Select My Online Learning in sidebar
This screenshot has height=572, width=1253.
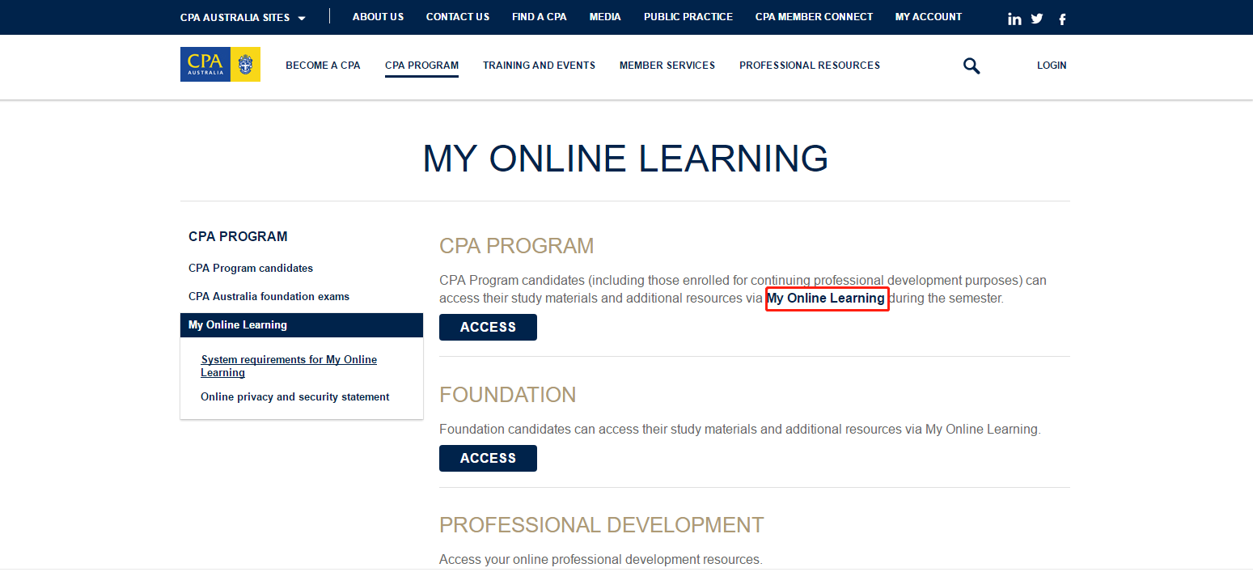[302, 325]
